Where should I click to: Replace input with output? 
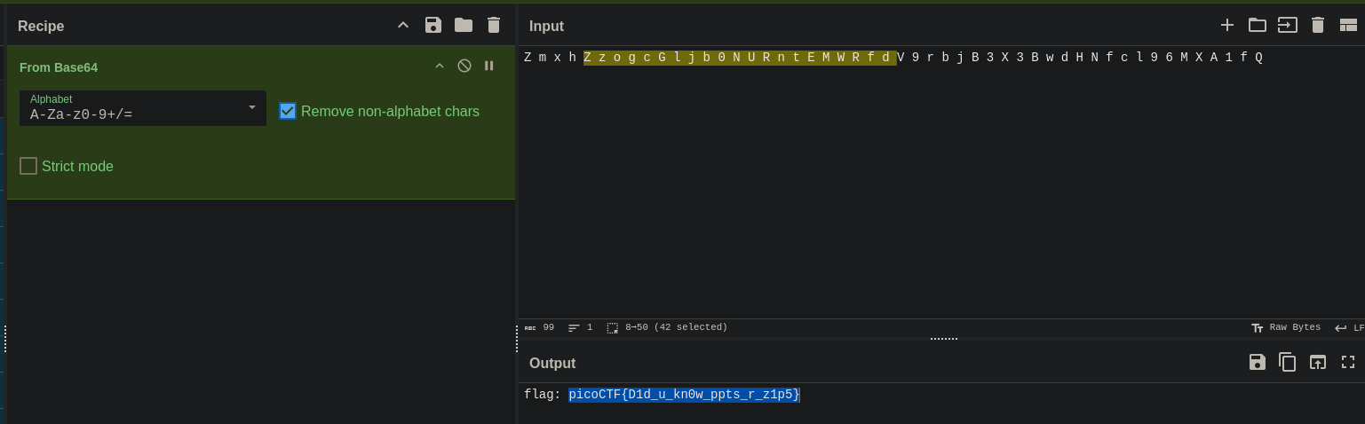1318,362
